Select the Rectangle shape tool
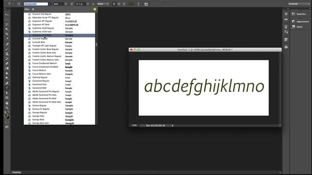This screenshot has width=312, height=175. click(x=7, y=98)
